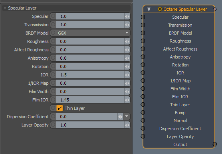
Task: Click the 1/IOR Map value field
Action: pyautogui.click(x=90, y=83)
